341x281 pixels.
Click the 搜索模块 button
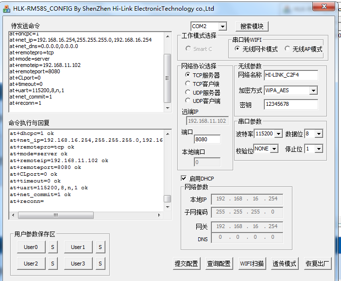click(252, 26)
